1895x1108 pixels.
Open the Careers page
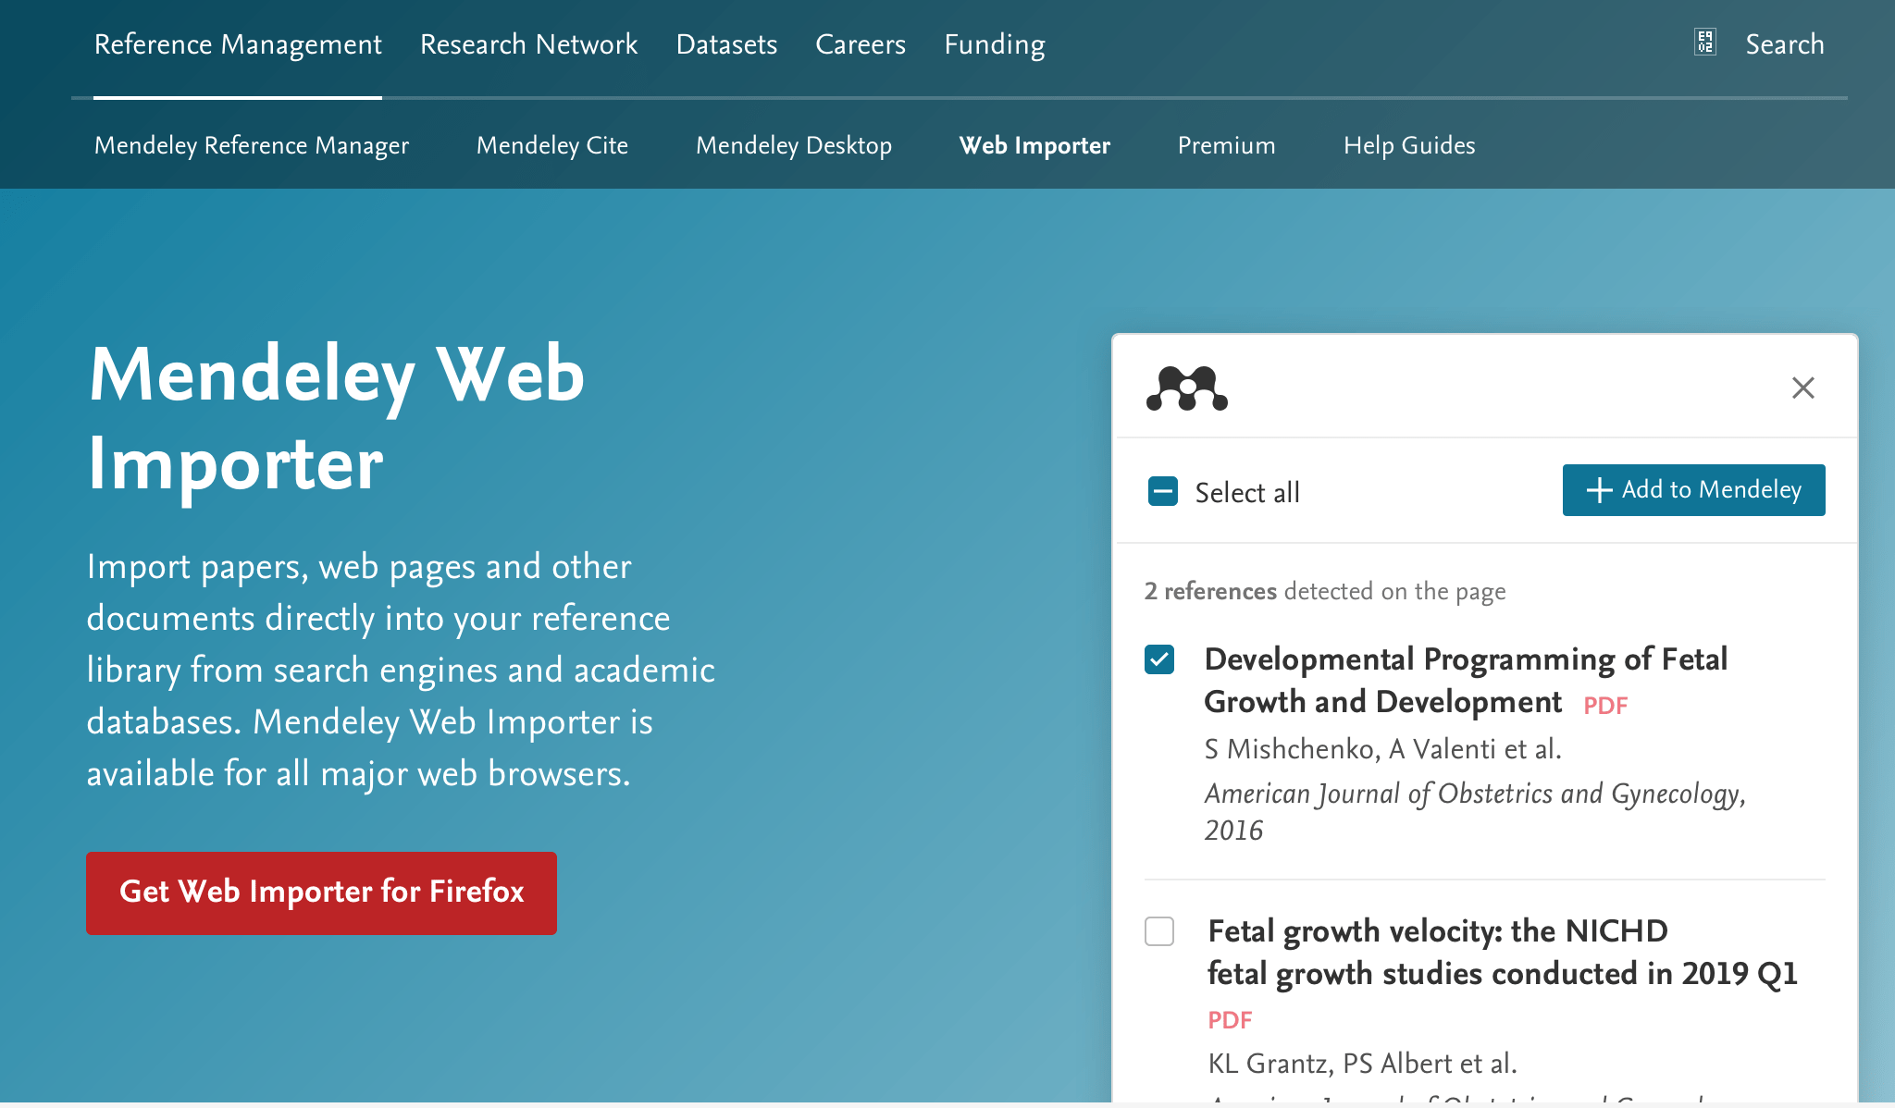(x=860, y=44)
